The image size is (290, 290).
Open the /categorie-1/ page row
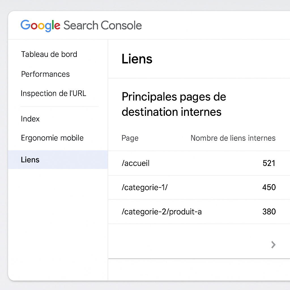click(x=199, y=187)
